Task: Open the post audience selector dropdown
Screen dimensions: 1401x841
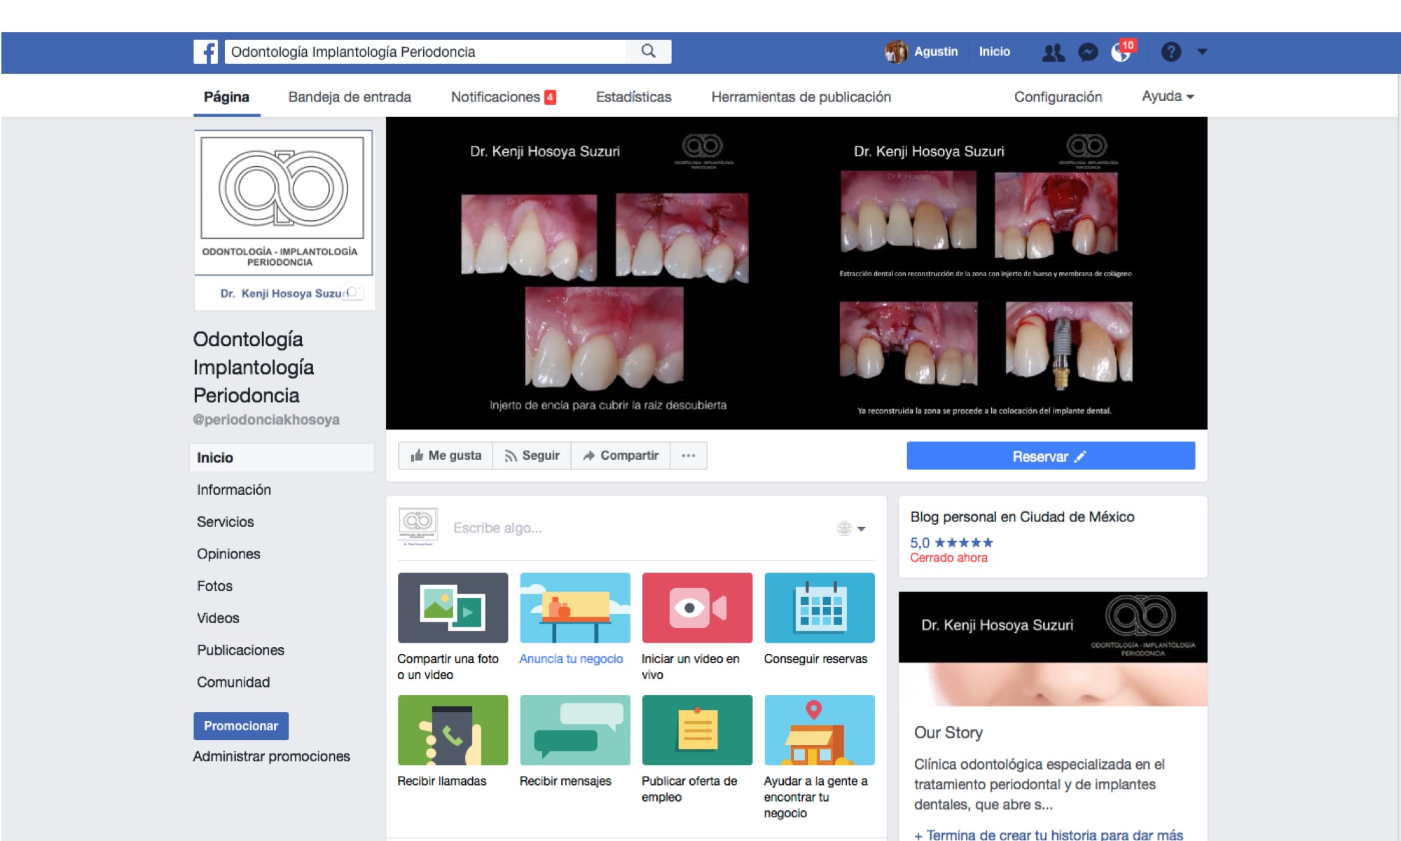Action: coord(852,528)
